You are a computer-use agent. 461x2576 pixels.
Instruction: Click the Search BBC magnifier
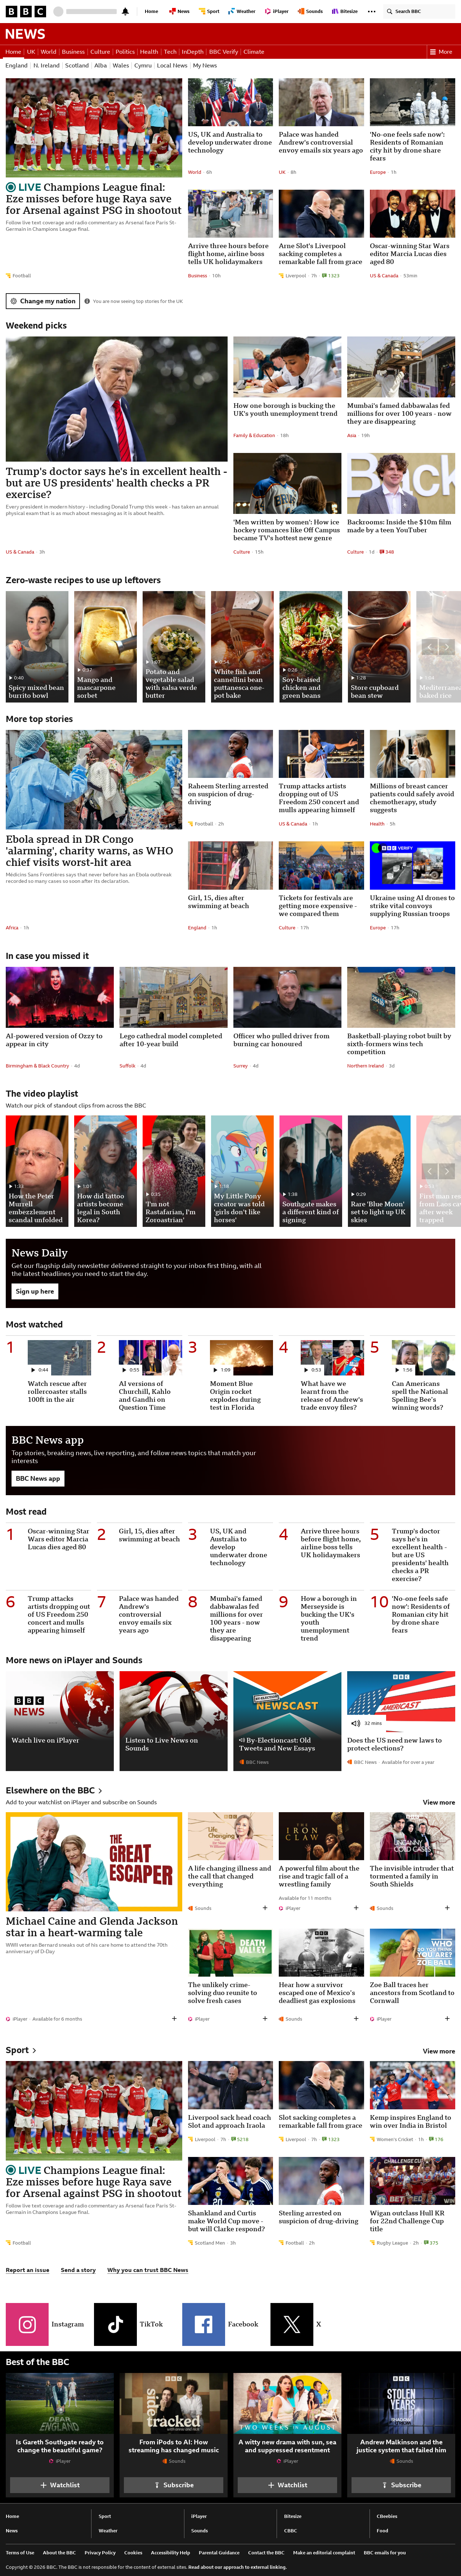(x=389, y=12)
